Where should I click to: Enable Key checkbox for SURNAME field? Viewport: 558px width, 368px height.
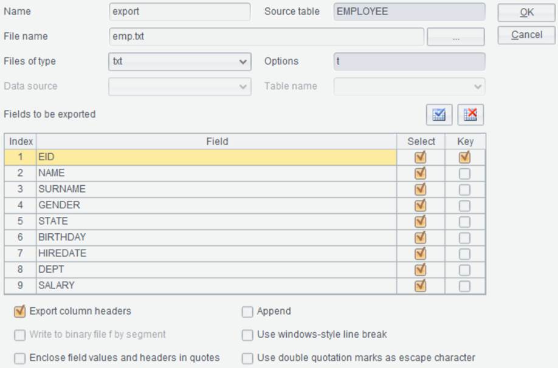point(464,189)
